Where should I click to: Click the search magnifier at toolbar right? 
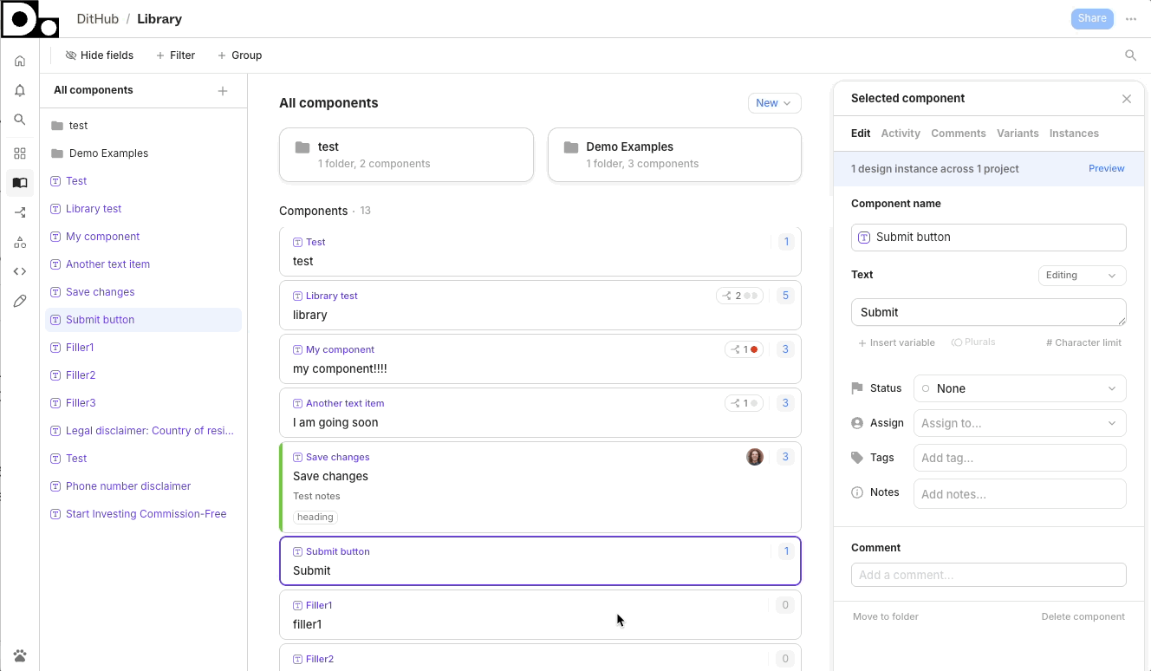[x=1130, y=55]
